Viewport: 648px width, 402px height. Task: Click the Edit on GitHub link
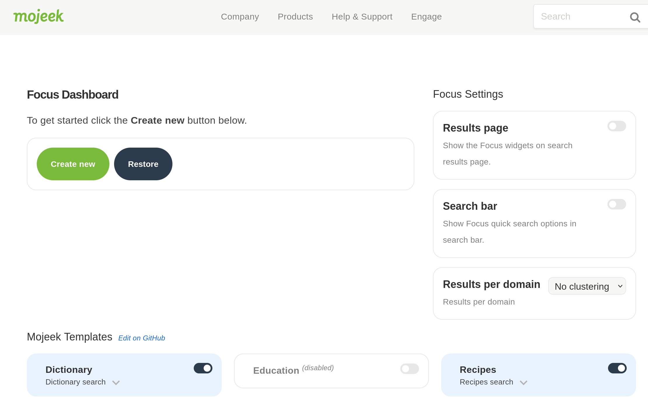click(142, 338)
